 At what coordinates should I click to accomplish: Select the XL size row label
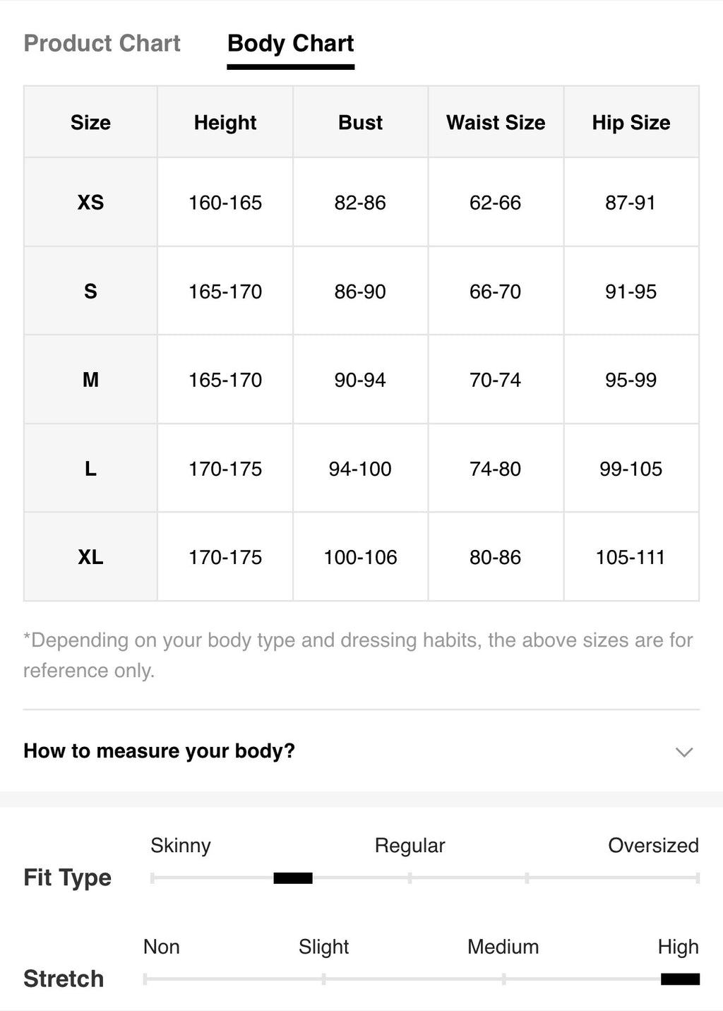pos(90,557)
